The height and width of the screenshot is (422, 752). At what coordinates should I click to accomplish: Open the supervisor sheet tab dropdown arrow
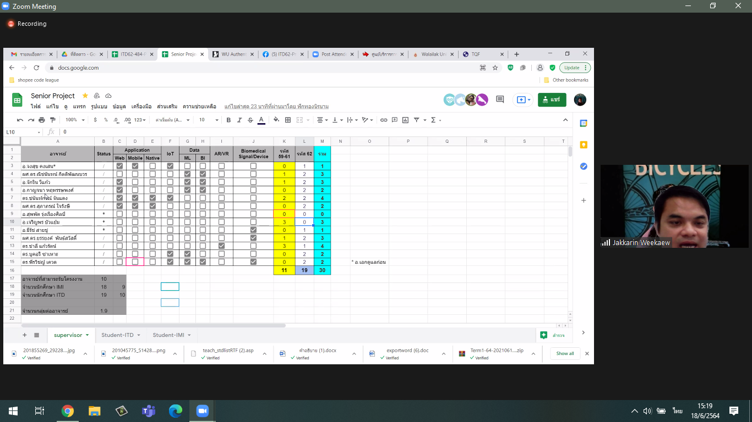tap(87, 335)
